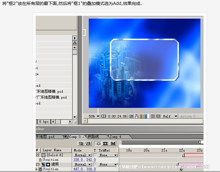This screenshot has height=172, width=220.
Task: Click the 22s mark on time ruler
Action: click(182, 150)
